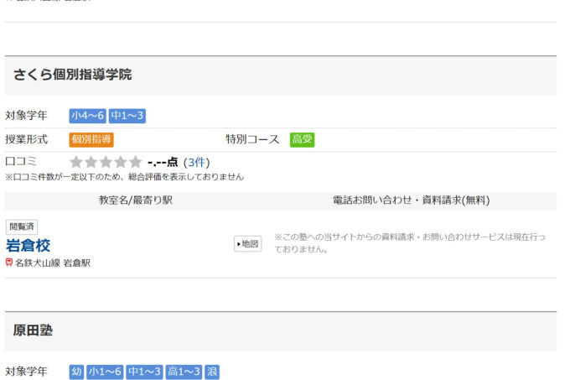Click the 高1～3 tag under 原田塾
This screenshot has width=570, height=380.
[184, 372]
